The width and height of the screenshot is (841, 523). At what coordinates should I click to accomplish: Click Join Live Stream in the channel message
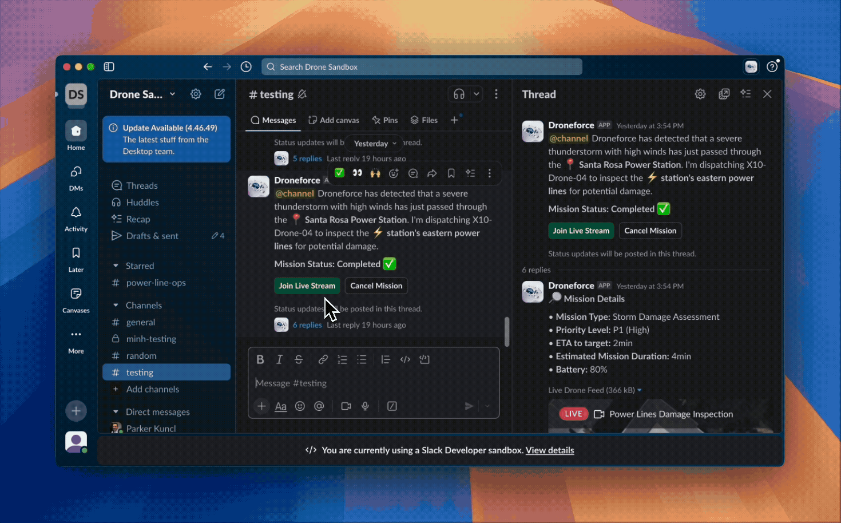[x=307, y=286]
